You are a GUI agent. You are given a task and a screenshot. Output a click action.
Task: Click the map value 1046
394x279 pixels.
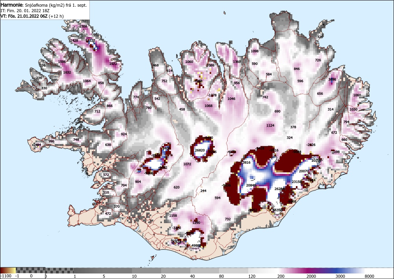point(231,99)
